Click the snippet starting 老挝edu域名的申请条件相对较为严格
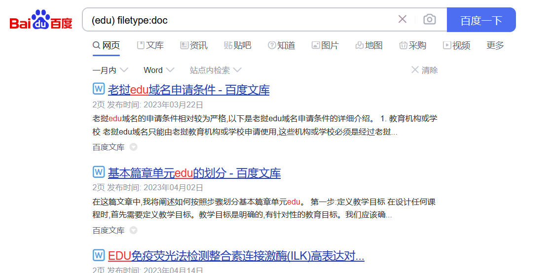The width and height of the screenshot is (550, 273). pos(265,126)
